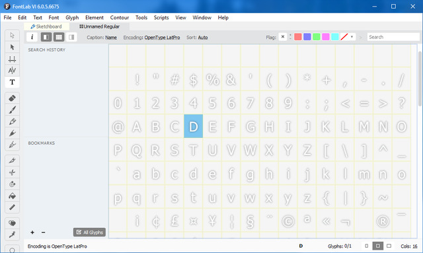Open Encoding OpenType LatPro dropdown
The image size is (423, 253).
pos(162,38)
